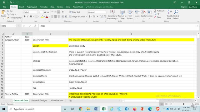Toggle Bold formatting
This screenshot has width=200, height=112.
click(25, 16)
